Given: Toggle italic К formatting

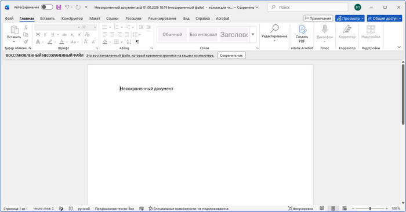Looking at the screenshot, I should pyautogui.click(x=45, y=34).
